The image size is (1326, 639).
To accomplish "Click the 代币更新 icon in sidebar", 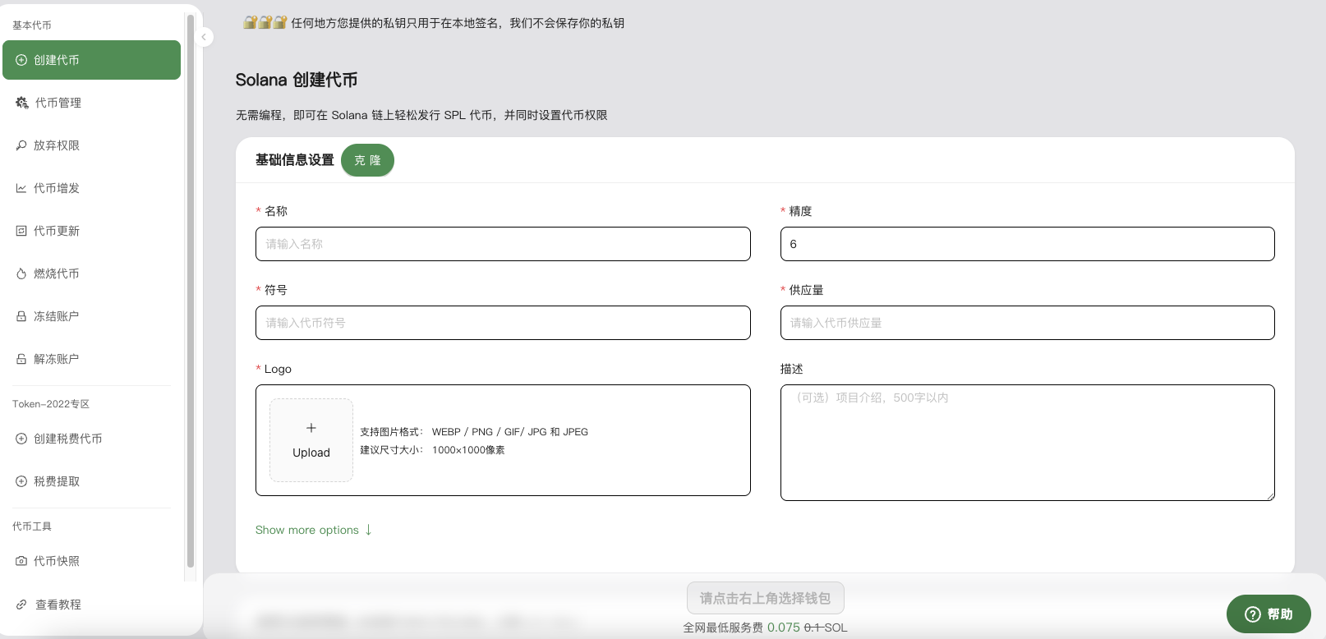I will [x=21, y=231].
